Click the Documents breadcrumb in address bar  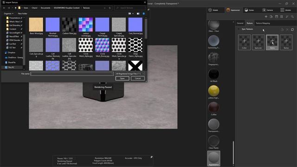point(45,8)
